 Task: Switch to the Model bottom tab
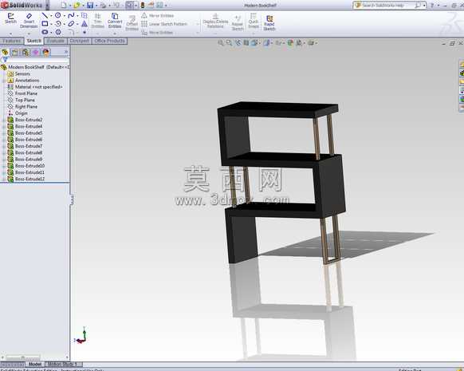(x=34, y=364)
